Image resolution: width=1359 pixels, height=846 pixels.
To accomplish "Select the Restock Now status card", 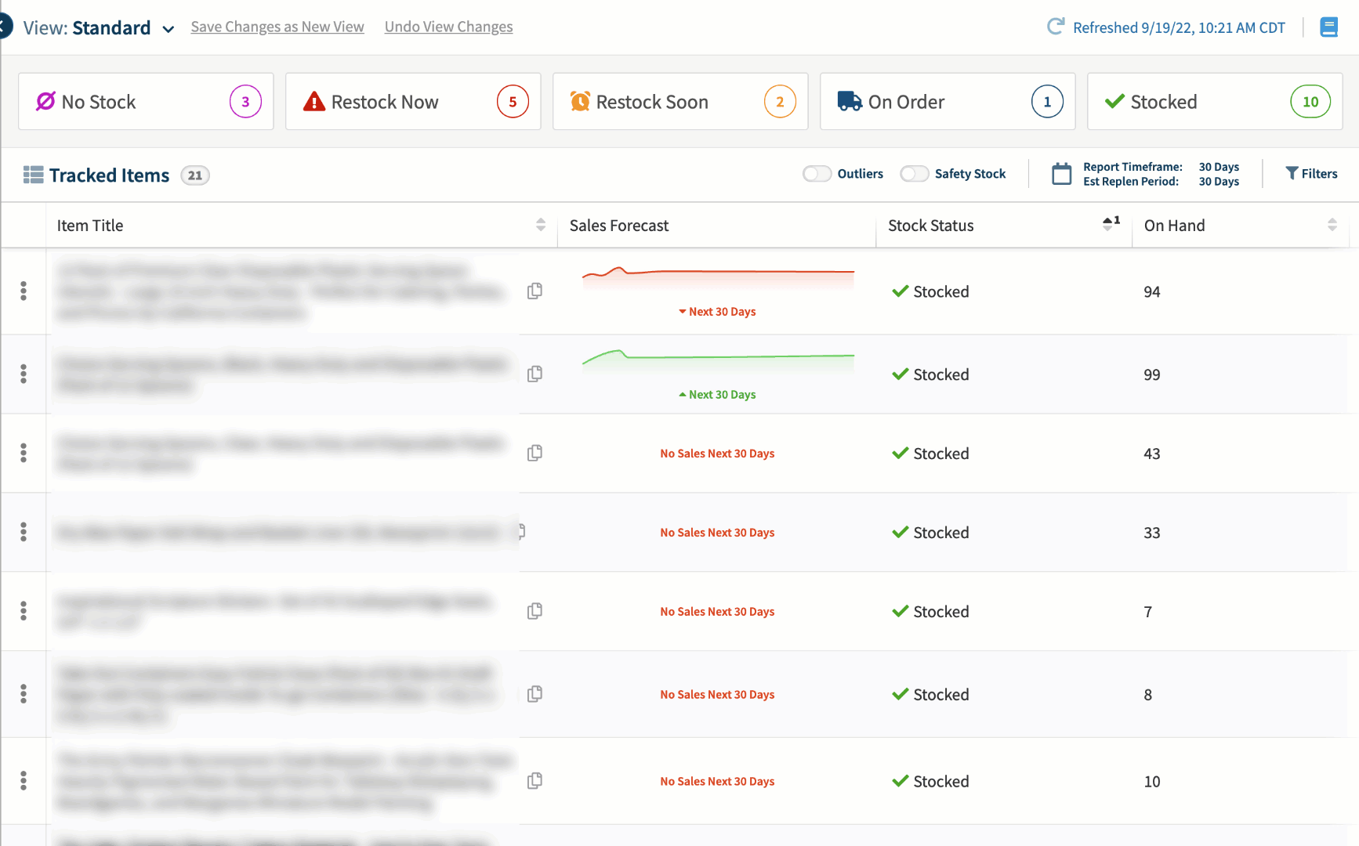I will pyautogui.click(x=413, y=102).
